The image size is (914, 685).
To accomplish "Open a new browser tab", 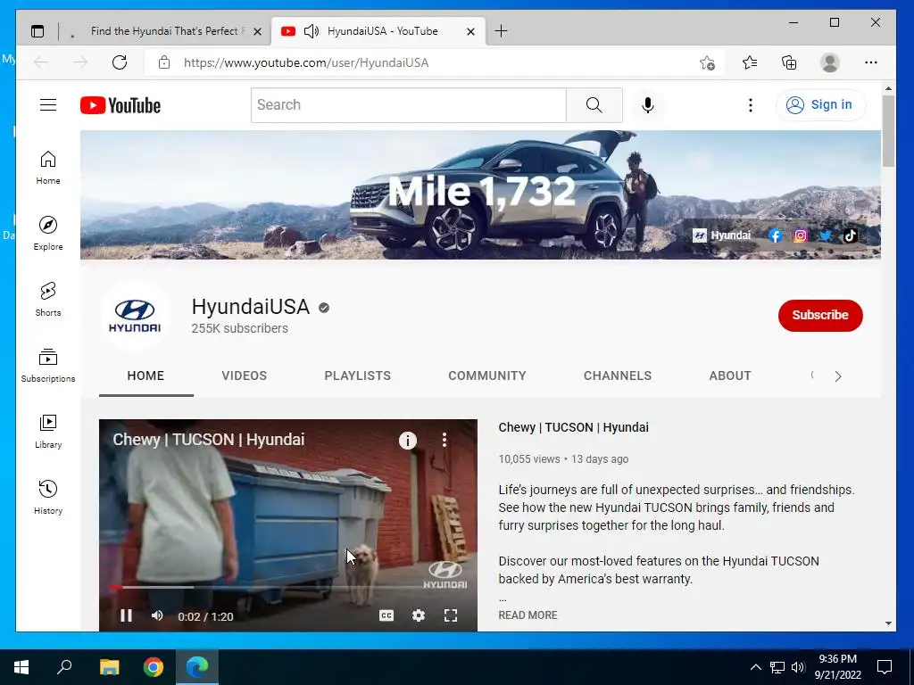I will 501,31.
